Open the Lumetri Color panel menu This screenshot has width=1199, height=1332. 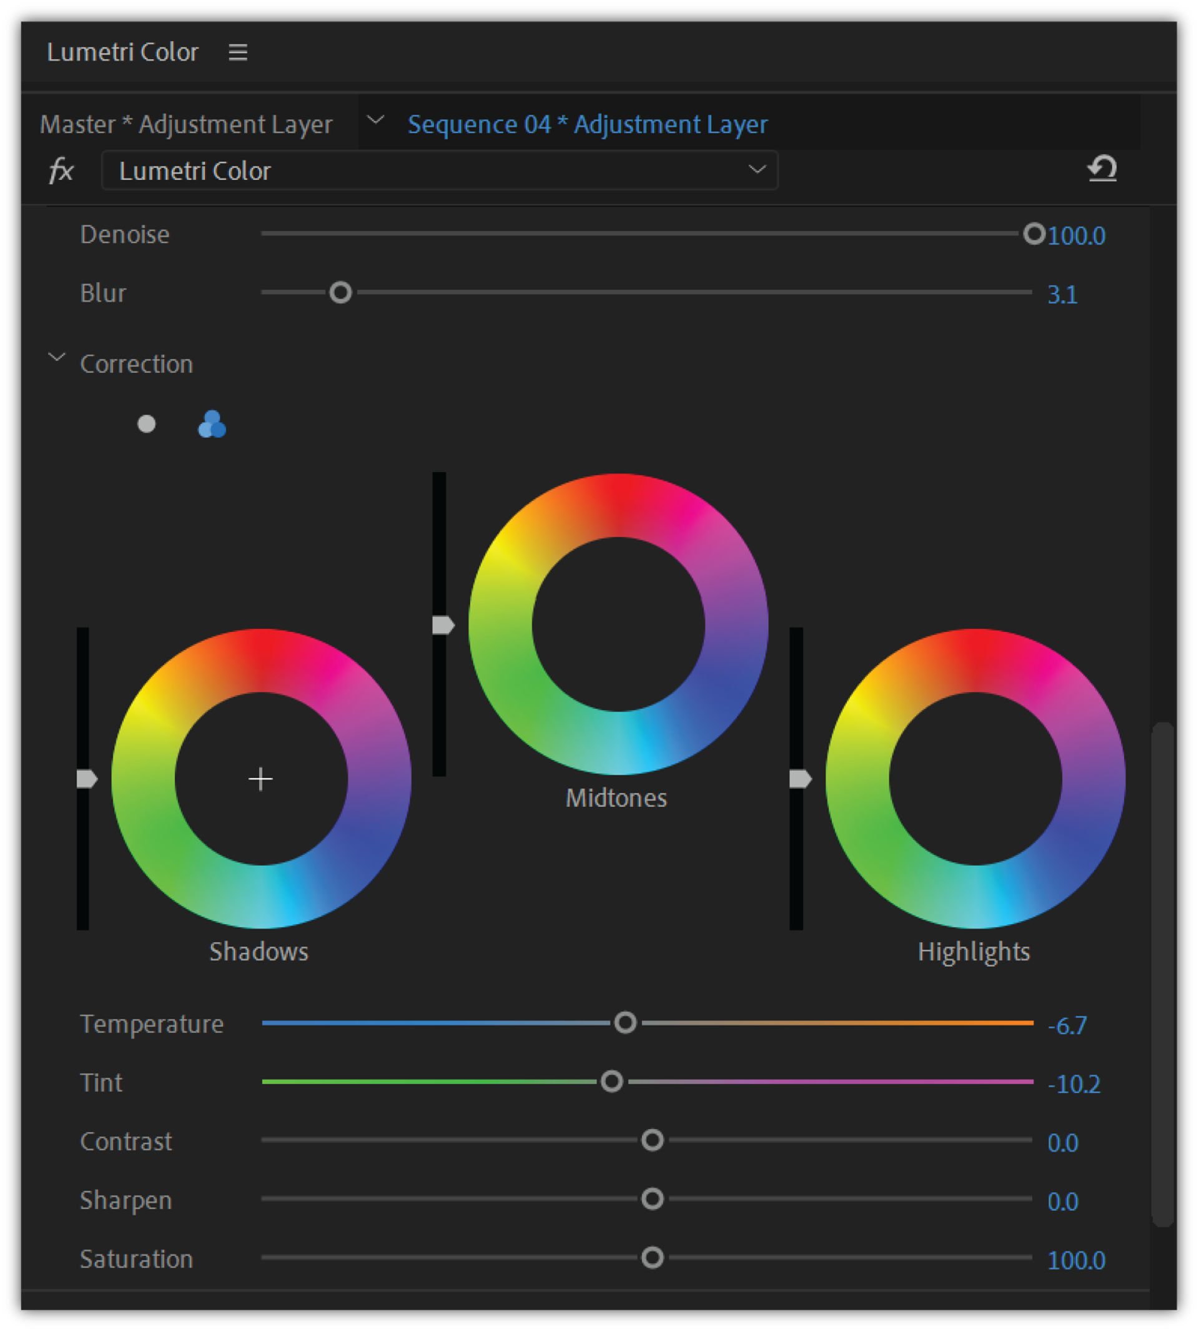[x=239, y=52]
